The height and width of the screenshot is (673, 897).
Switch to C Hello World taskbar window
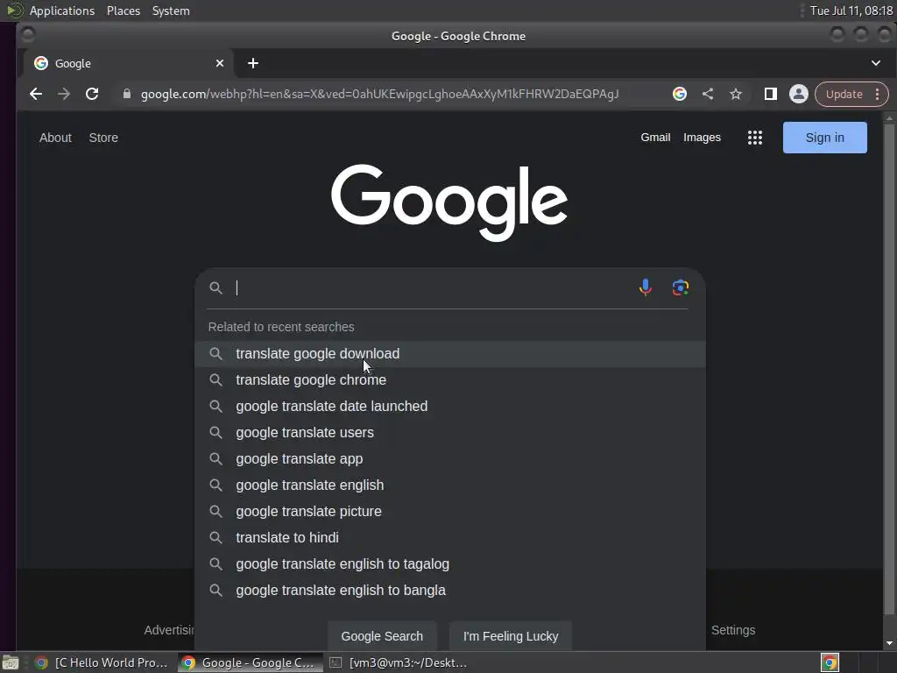(102, 662)
